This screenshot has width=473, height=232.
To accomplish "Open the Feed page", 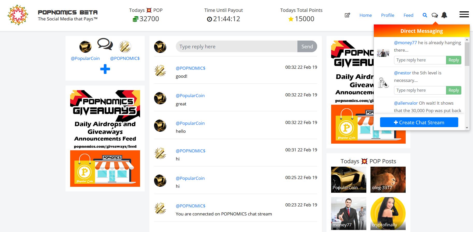I will (408, 15).
